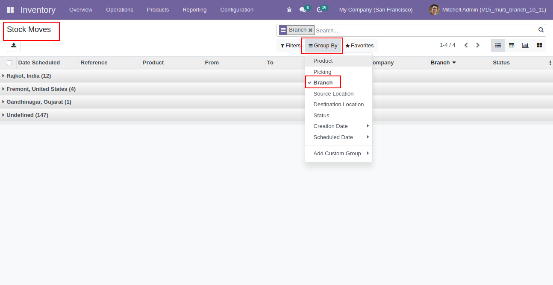The width and height of the screenshot is (553, 285).
Task: Sort by Reference column header
Action: click(110, 63)
